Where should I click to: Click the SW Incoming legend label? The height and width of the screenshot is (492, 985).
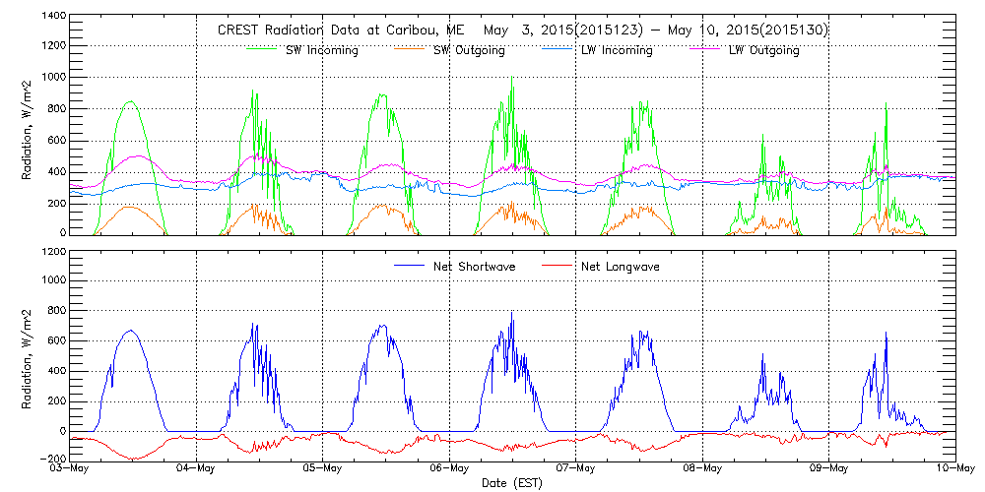[323, 50]
